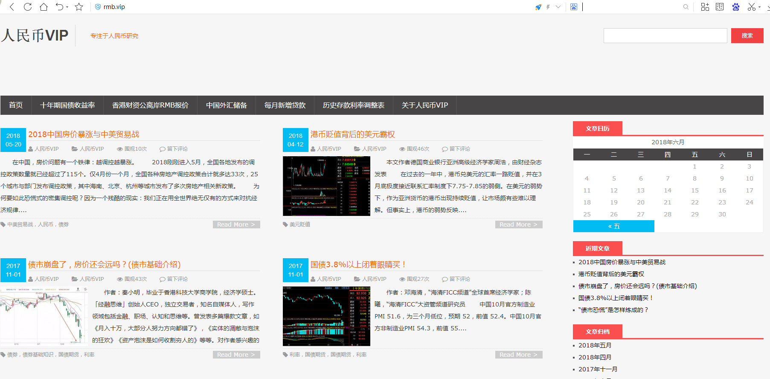The height and width of the screenshot is (379, 770).
Task: Click Read More under the 房价暴涨 article
Action: coord(236,224)
